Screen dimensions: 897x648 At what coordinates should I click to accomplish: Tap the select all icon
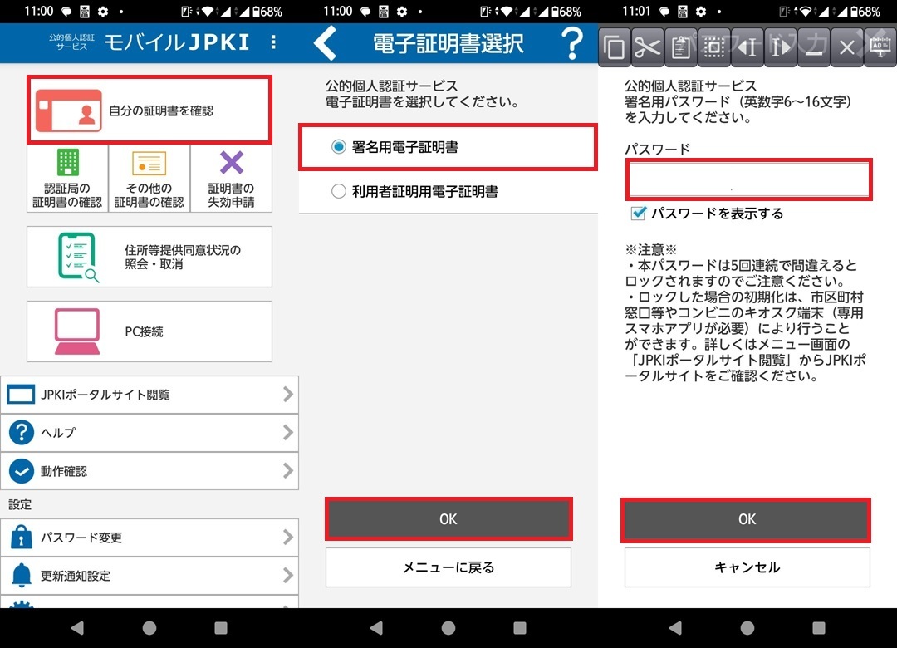714,47
